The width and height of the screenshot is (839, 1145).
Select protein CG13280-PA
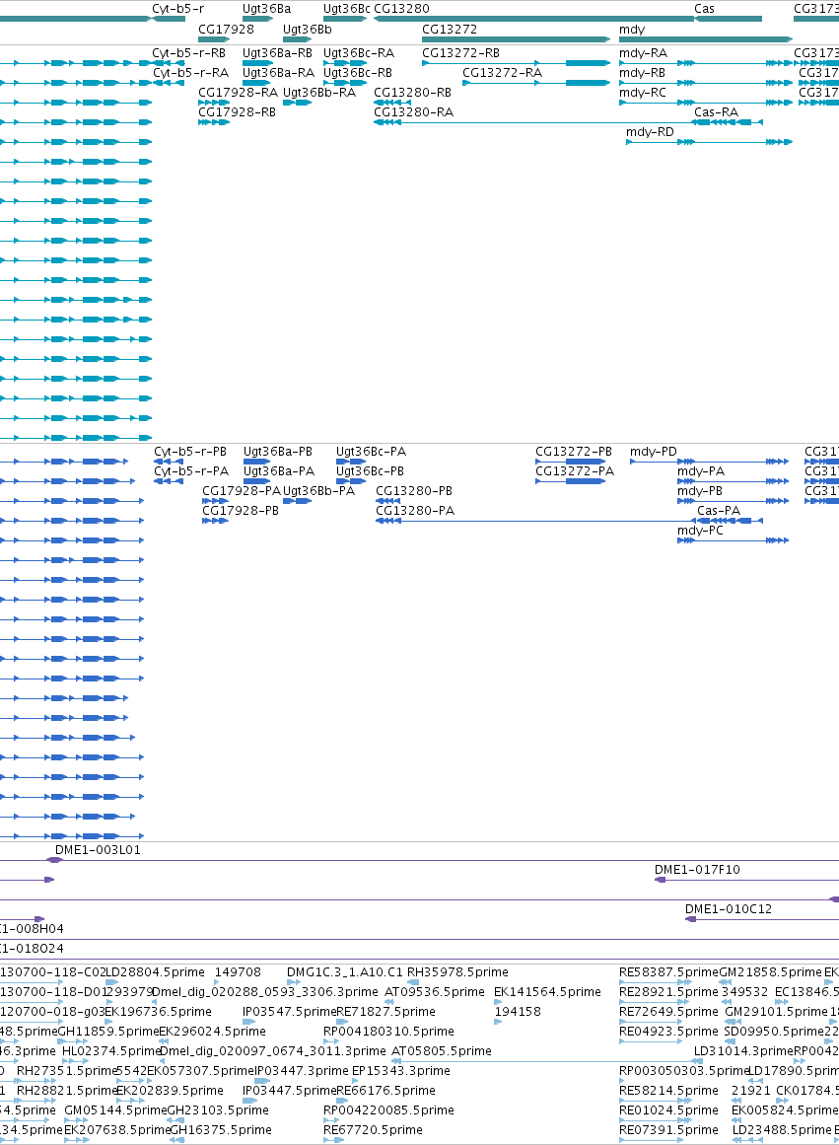(415, 511)
